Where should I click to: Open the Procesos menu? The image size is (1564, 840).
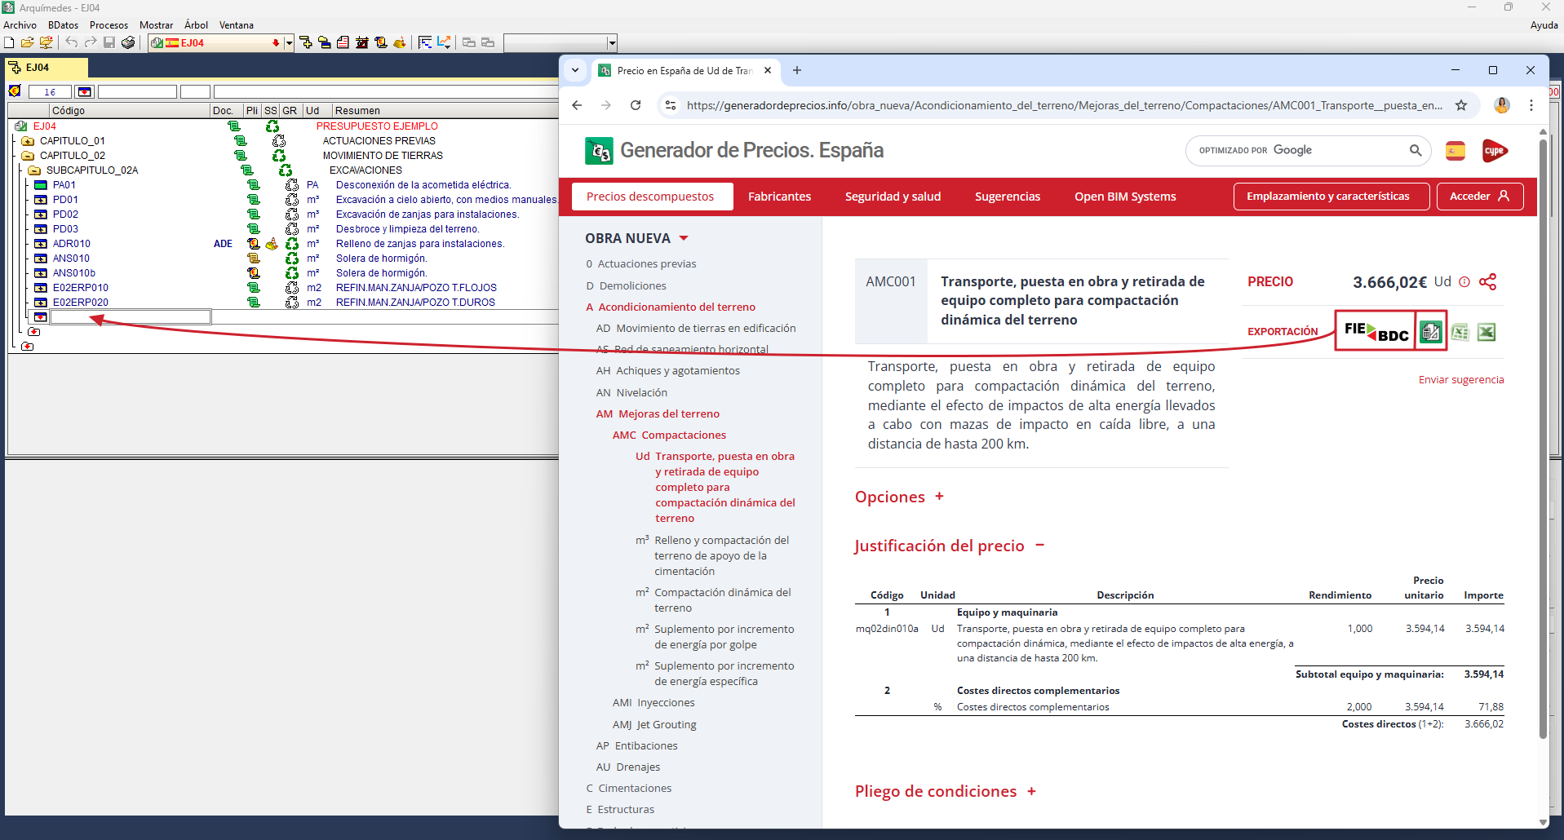[x=109, y=25]
